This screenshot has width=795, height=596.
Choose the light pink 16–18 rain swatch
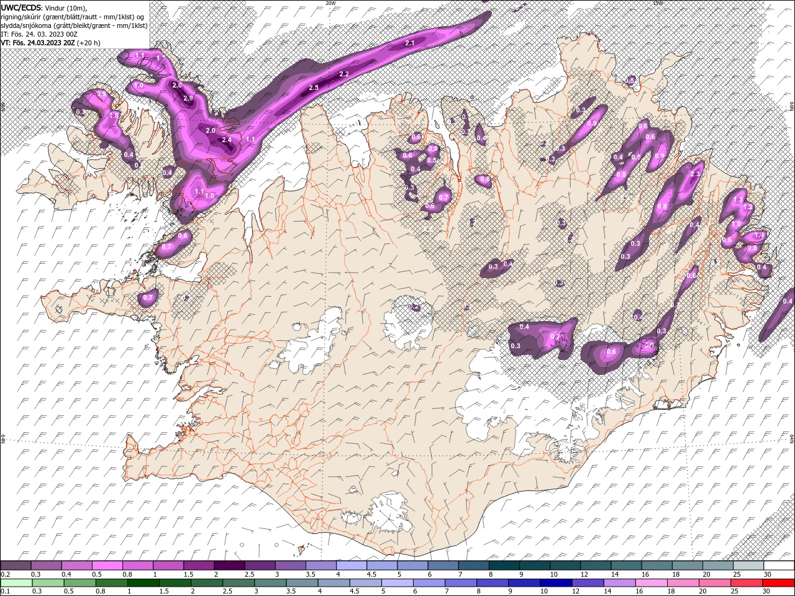651,583
